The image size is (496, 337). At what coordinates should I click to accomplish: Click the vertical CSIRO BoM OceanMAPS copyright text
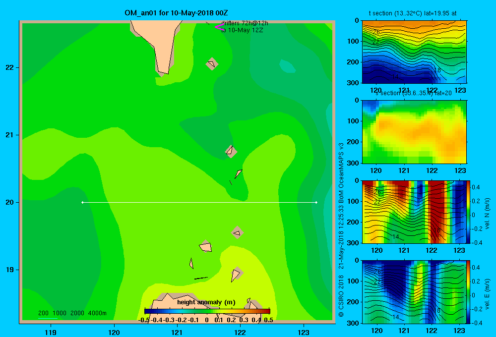pos(341,230)
